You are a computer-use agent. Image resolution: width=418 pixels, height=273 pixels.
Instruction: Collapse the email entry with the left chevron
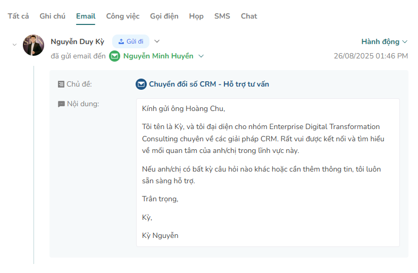coord(14,45)
